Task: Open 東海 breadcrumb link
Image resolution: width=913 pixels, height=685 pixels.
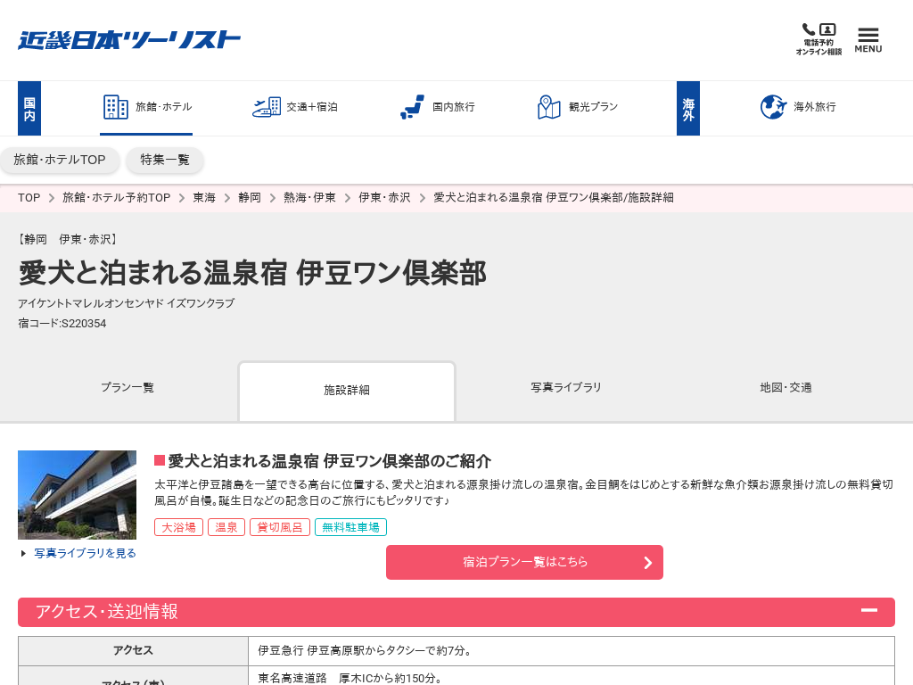Action: (204, 197)
